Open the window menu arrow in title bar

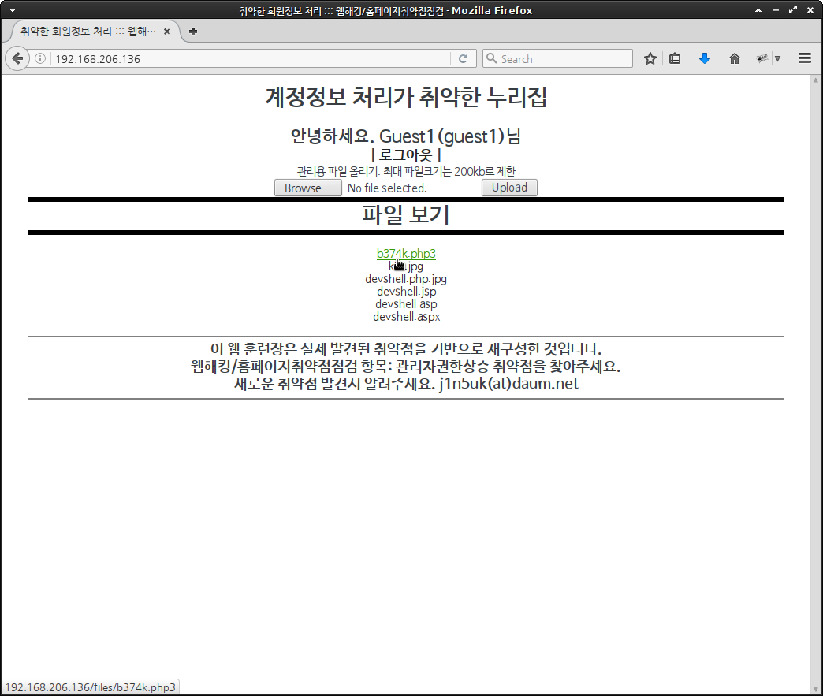pos(13,10)
